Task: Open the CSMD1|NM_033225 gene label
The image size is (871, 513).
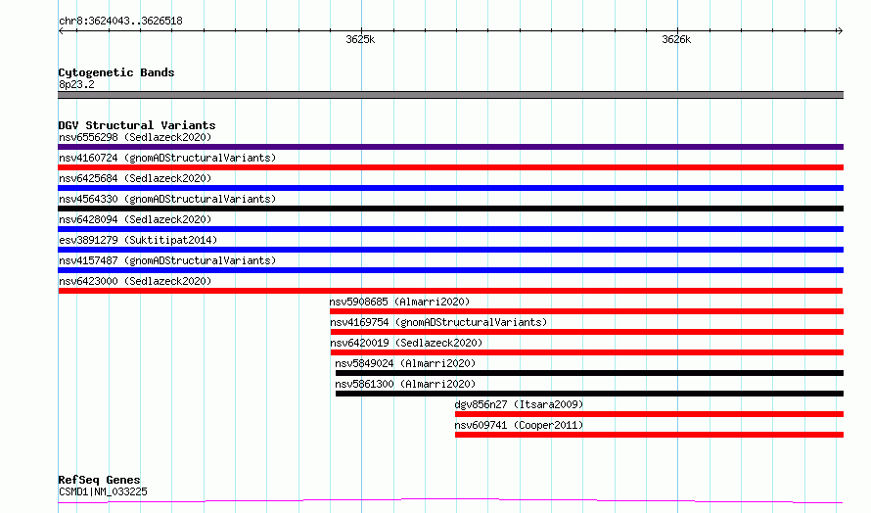Action: (x=103, y=491)
